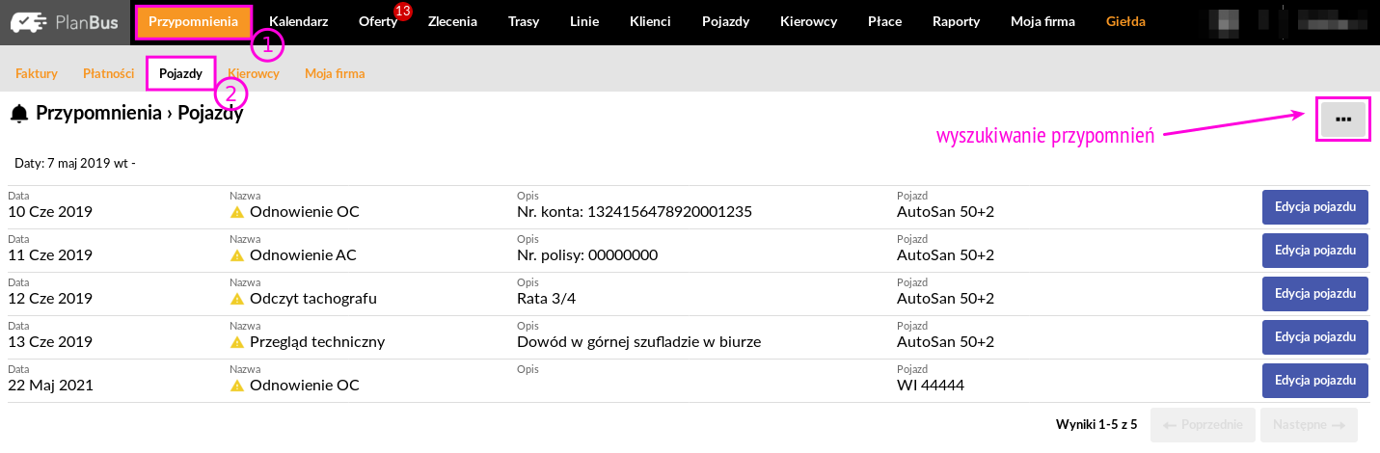Click Edycja pojazdu for WI 44444

pos(1315,381)
